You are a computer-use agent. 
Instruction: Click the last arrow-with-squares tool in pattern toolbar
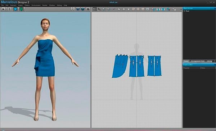click(174, 9)
